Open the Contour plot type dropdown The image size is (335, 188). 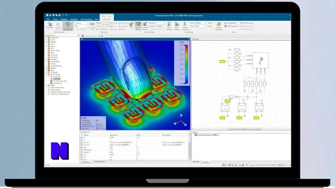(81, 23)
